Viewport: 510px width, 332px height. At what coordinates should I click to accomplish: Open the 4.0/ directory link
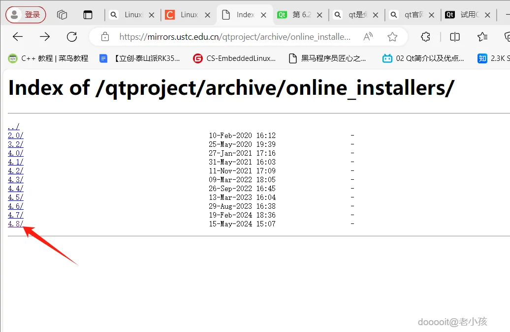[x=16, y=153]
